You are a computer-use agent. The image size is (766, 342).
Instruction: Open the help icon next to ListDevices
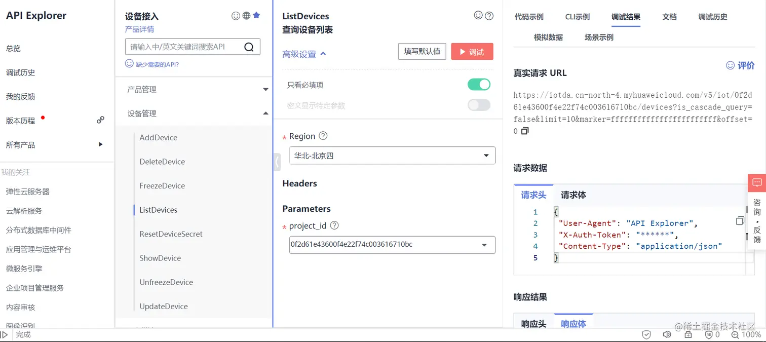(489, 16)
